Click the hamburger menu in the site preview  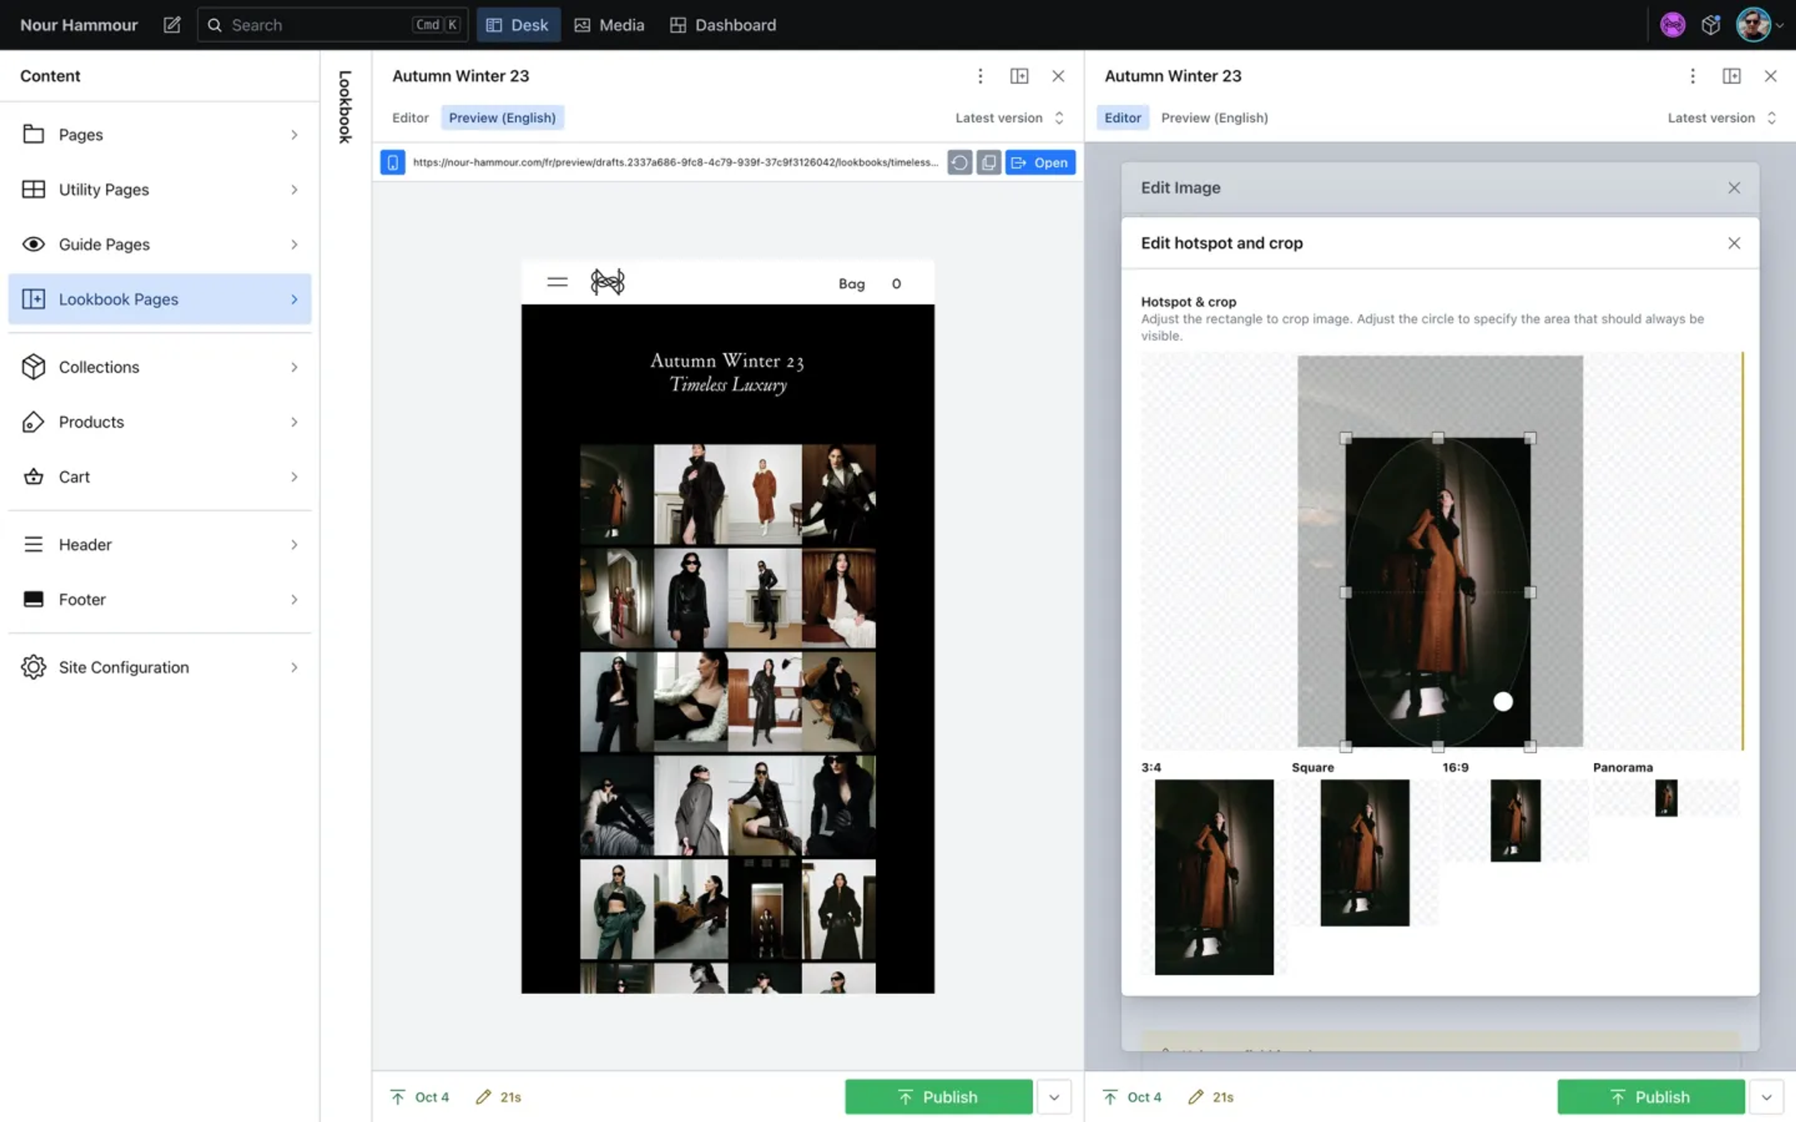click(x=557, y=283)
